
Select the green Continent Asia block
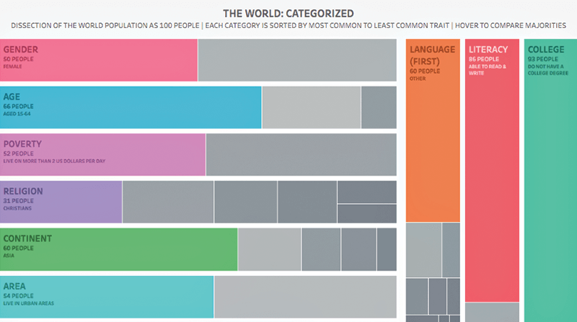pyautogui.click(x=119, y=249)
